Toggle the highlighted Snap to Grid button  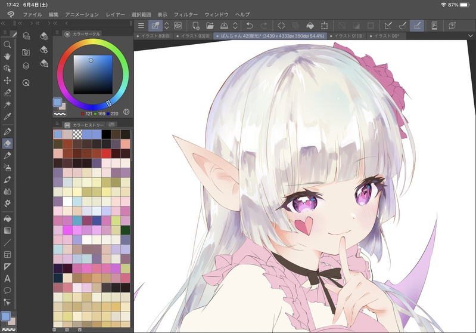(417, 26)
